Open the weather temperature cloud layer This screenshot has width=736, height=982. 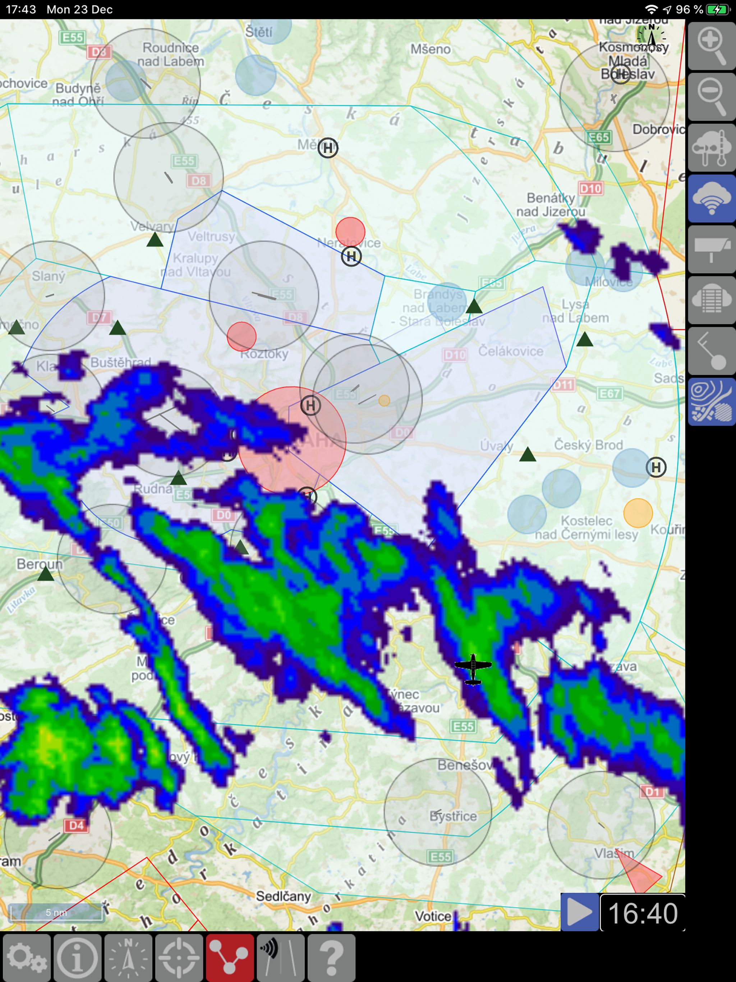[x=712, y=148]
